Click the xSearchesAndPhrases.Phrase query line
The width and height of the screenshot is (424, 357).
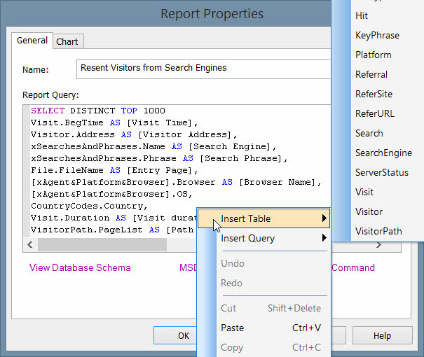pos(159,158)
